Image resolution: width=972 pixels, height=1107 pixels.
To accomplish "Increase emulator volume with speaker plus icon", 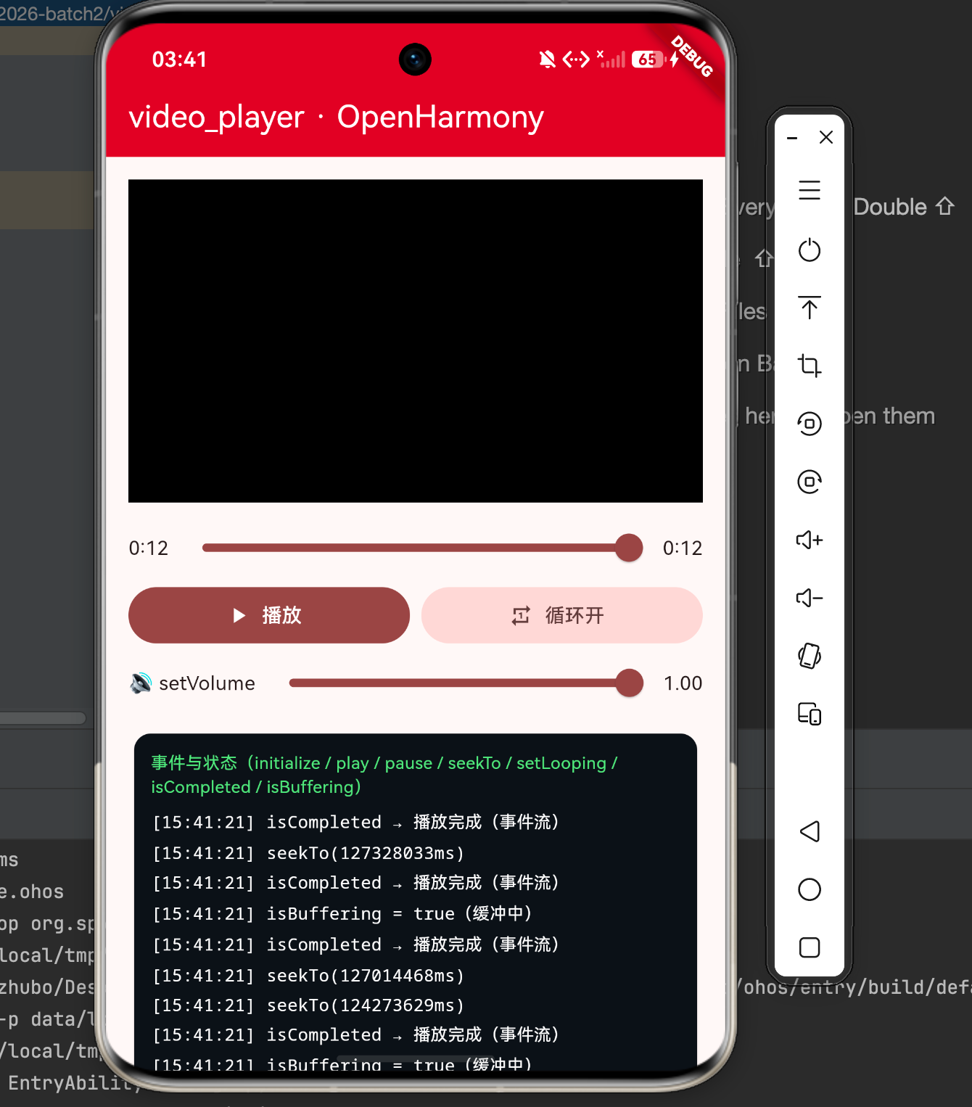I will pyautogui.click(x=810, y=540).
